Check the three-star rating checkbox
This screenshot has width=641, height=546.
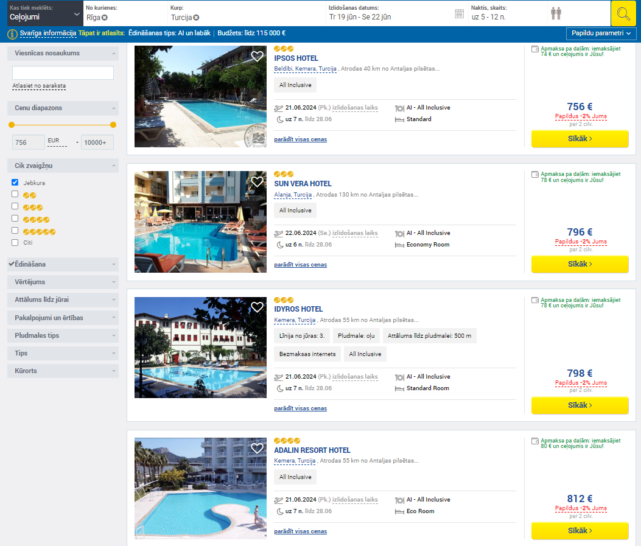click(x=15, y=206)
